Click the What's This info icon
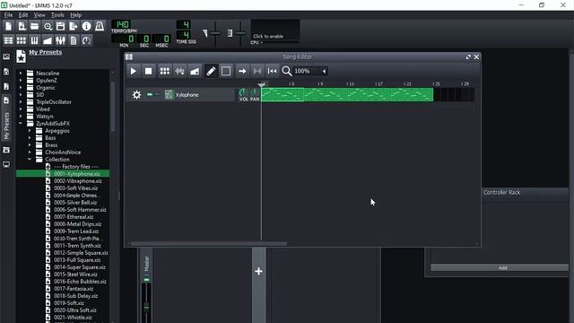The image size is (574, 323). pyautogui.click(x=86, y=26)
